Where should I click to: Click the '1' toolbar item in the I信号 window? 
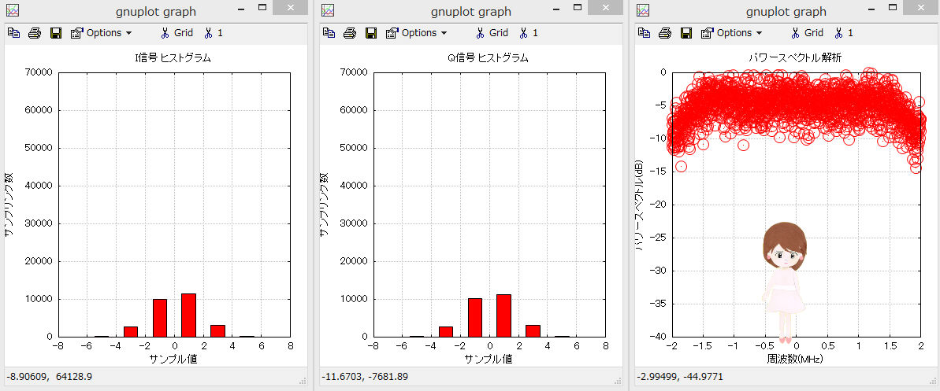click(214, 33)
